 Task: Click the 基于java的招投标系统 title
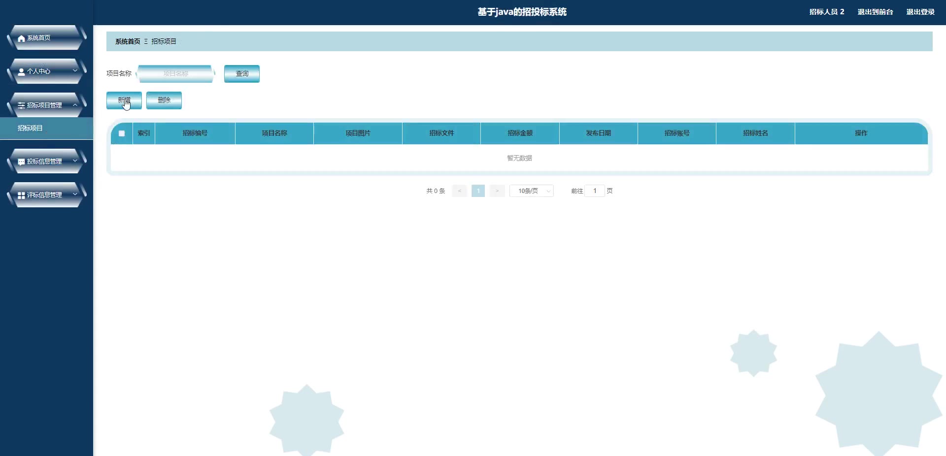click(x=522, y=12)
